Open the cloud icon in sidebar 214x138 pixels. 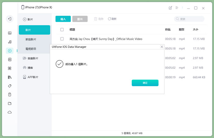click(10, 112)
